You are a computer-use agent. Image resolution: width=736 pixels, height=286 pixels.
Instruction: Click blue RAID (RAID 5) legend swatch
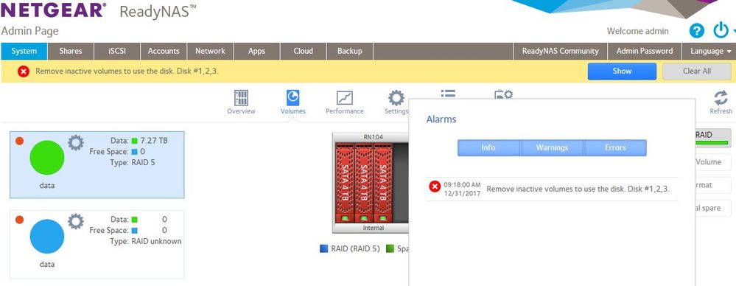pos(324,248)
